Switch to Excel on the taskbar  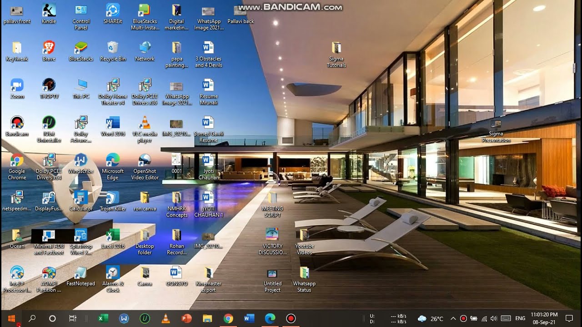103,318
